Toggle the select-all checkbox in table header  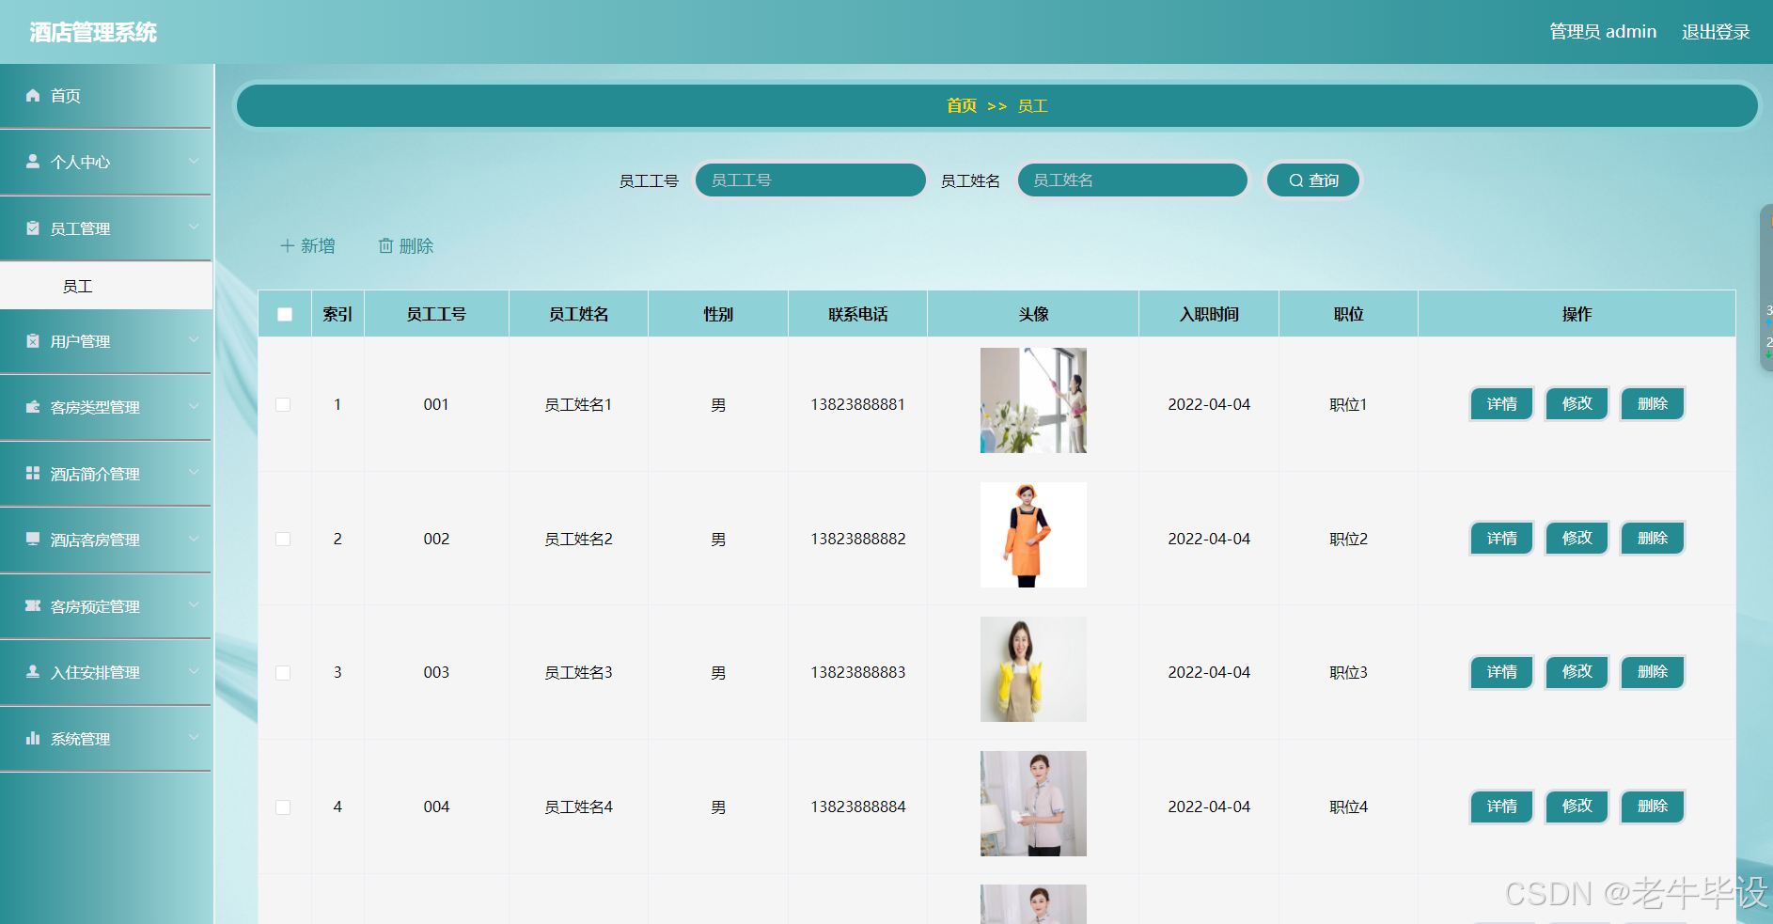pos(285,314)
